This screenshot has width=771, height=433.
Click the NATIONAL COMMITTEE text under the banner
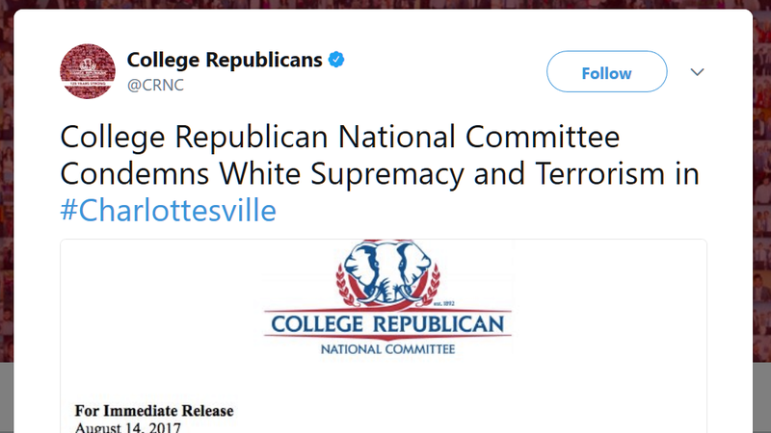click(387, 348)
